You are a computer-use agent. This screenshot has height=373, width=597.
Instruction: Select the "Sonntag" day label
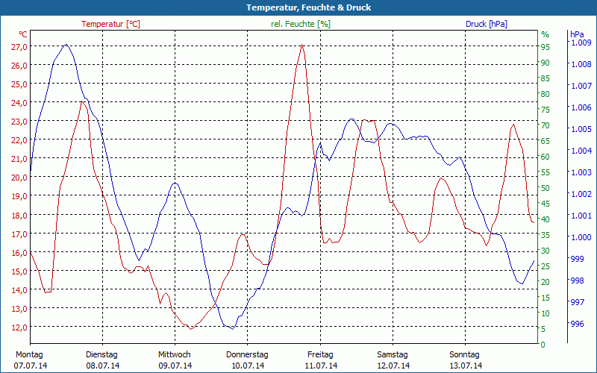click(x=464, y=354)
